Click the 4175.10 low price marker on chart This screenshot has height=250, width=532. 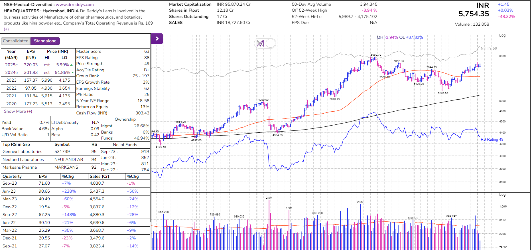(161, 147)
